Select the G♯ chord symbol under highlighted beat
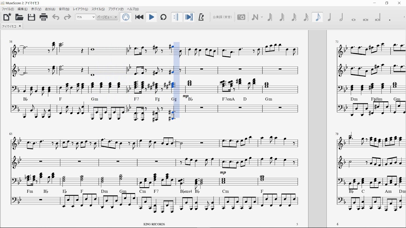This screenshot has width=406, height=228. pos(174,99)
